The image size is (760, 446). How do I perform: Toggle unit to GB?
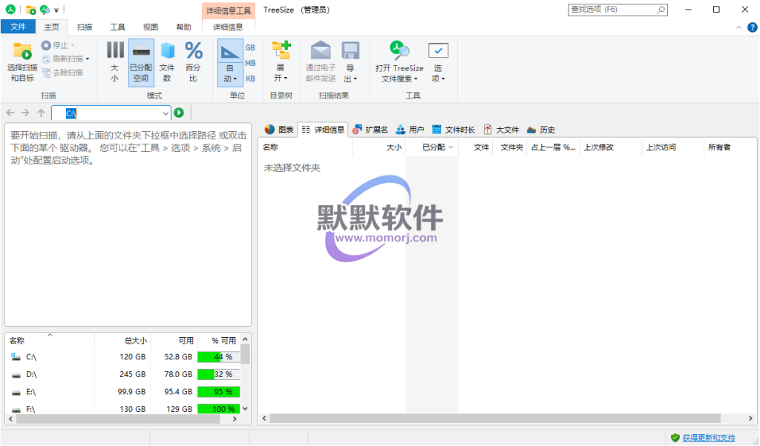(x=250, y=47)
